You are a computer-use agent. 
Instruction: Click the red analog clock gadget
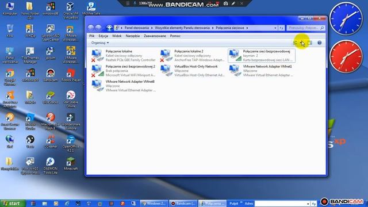(346, 56)
